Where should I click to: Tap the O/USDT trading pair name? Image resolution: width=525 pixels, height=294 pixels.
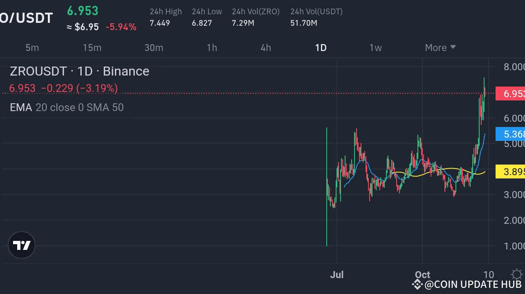click(26, 18)
